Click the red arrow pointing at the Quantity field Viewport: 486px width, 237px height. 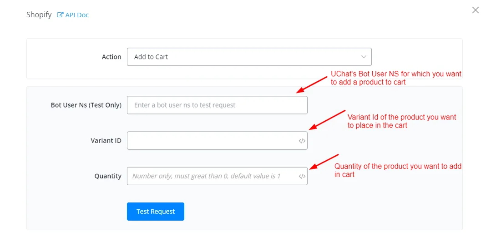tap(324, 162)
